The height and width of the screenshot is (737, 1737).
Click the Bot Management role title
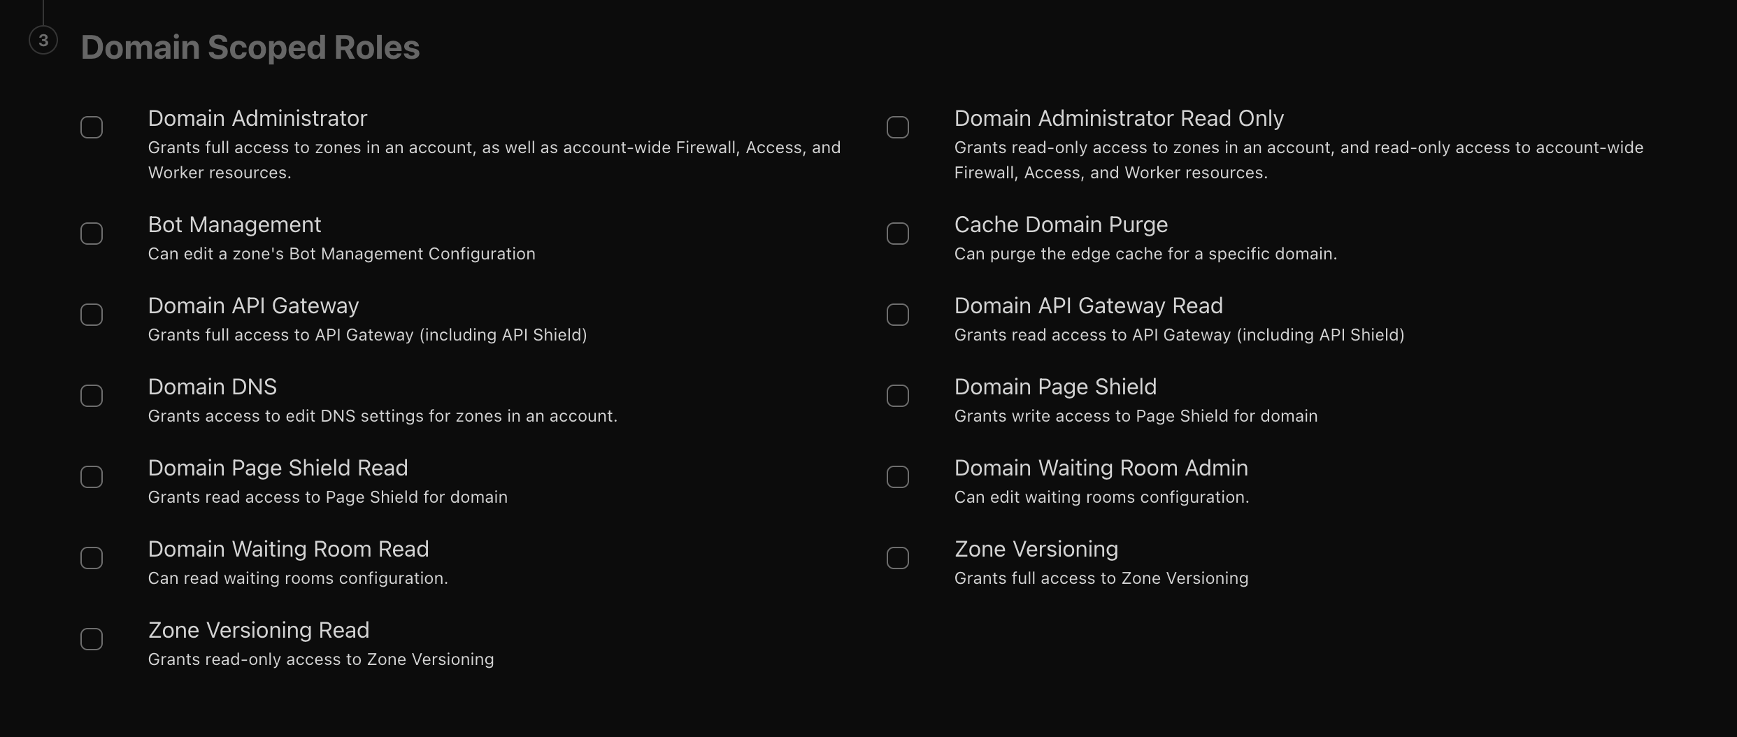pyautogui.click(x=234, y=224)
